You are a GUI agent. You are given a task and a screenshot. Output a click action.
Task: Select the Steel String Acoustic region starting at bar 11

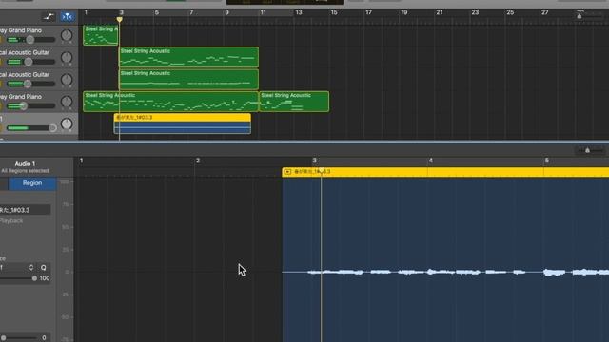(x=294, y=102)
